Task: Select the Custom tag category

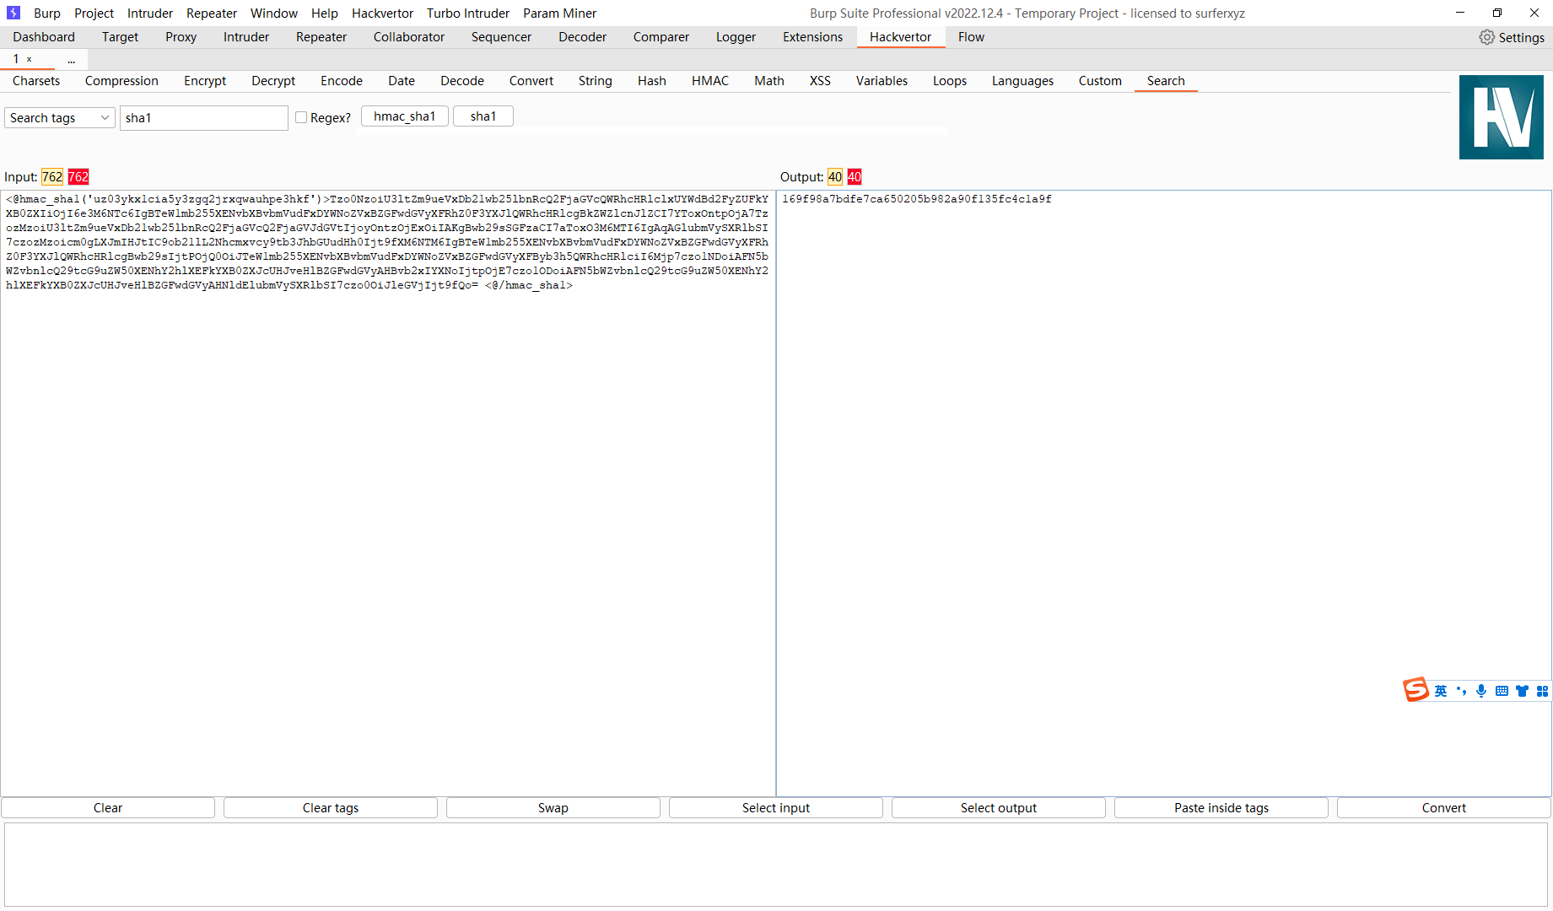Action: (x=1100, y=81)
